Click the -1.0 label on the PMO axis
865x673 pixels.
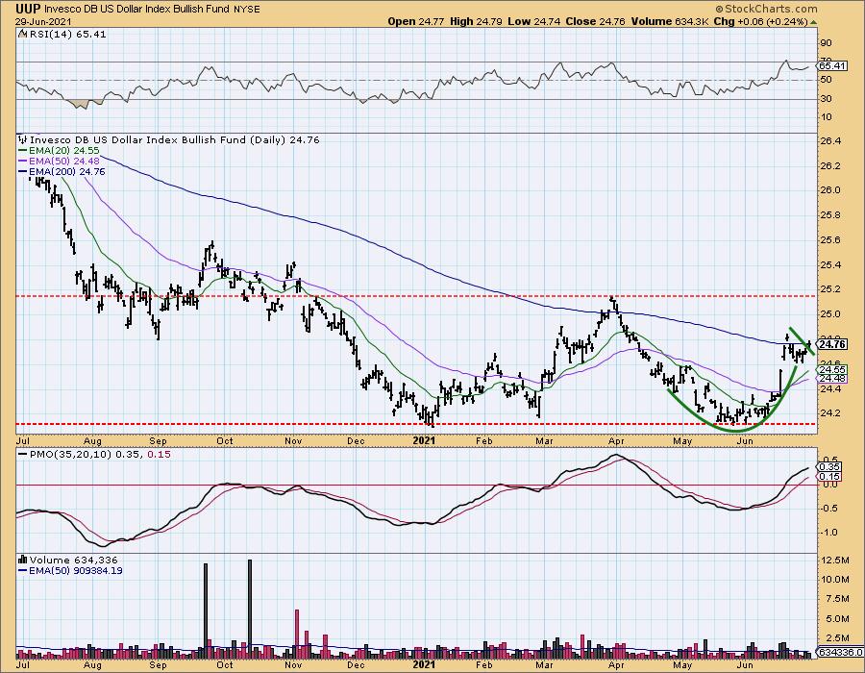click(x=828, y=533)
